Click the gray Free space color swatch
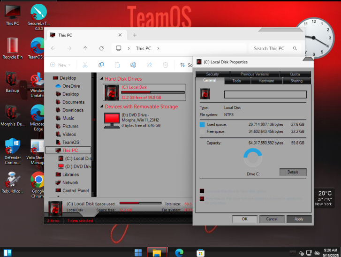Screen dimensions: 341x257 click(202, 131)
